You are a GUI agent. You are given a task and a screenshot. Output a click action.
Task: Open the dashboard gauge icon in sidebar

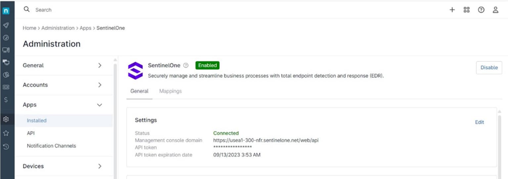(6, 38)
